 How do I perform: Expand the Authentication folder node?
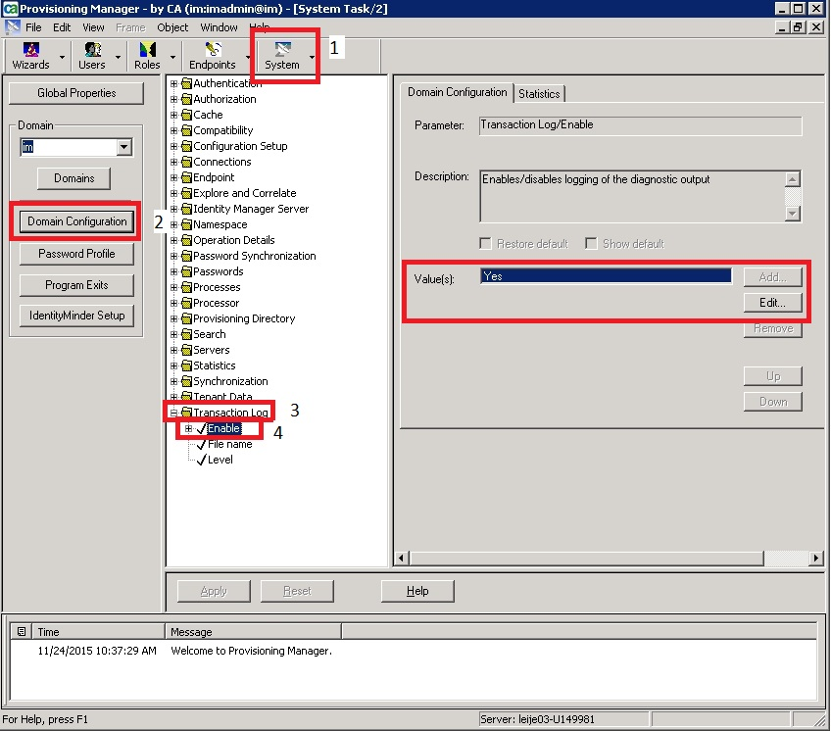174,83
